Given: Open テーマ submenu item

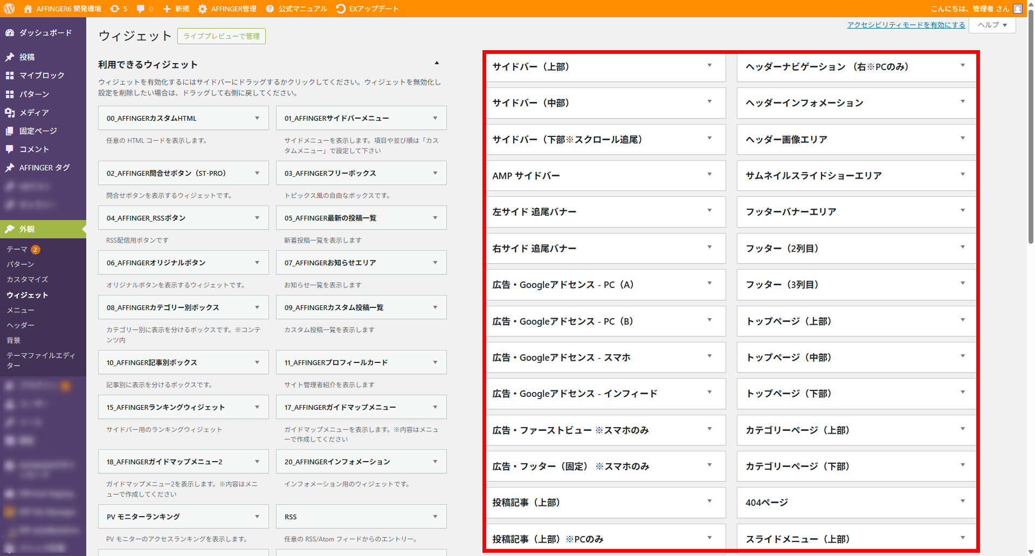Looking at the screenshot, I should click(23, 249).
